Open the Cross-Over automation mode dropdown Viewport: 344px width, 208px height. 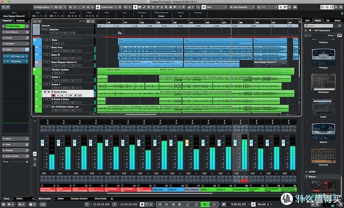click(x=109, y=7)
